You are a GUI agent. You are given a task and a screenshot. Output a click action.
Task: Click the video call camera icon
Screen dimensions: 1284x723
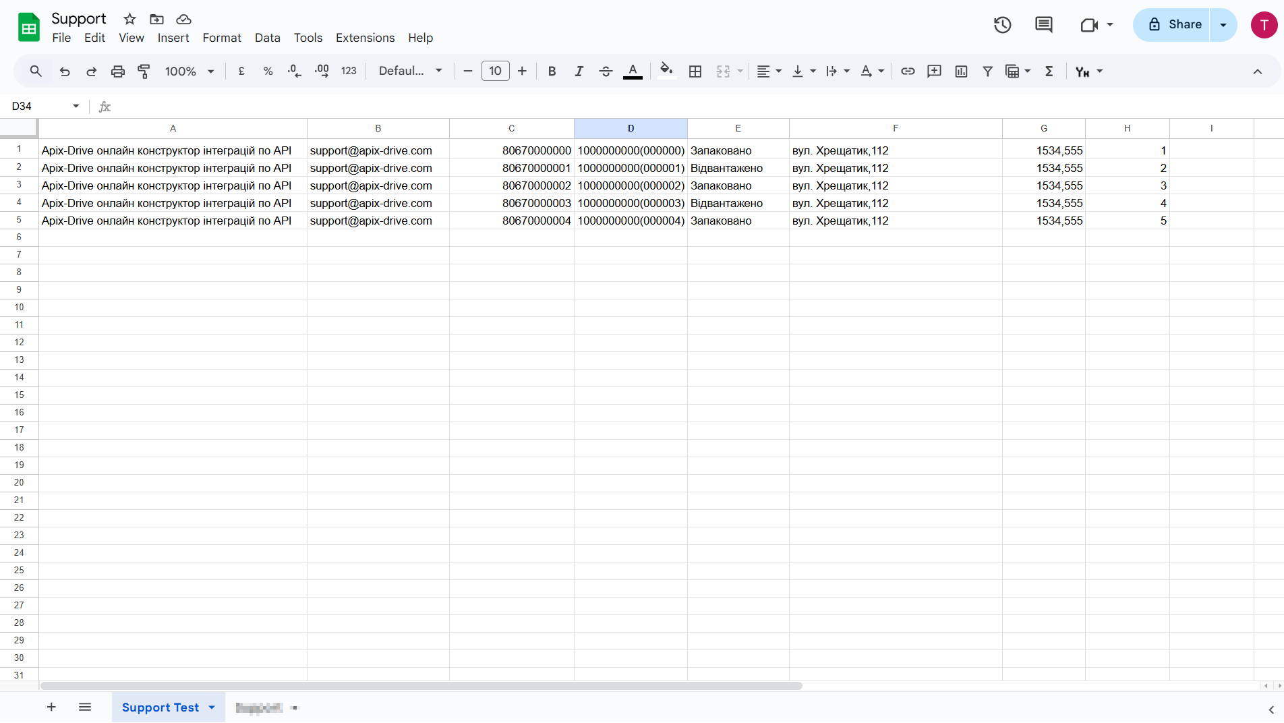click(1089, 25)
